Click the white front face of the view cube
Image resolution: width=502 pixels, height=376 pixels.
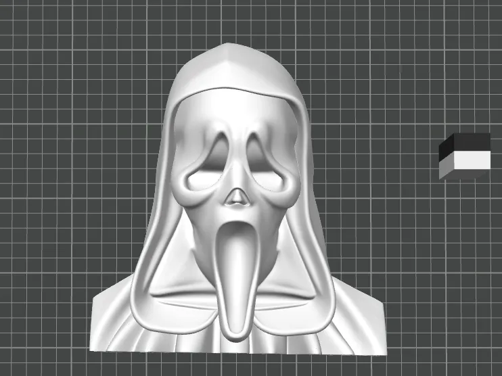[x=472, y=160]
